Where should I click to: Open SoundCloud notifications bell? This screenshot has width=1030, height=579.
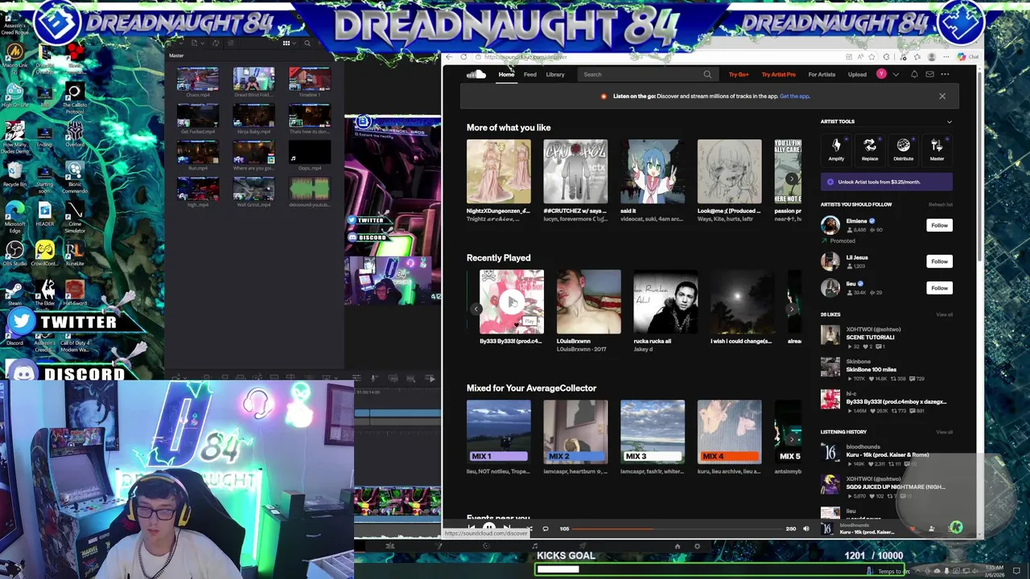click(914, 74)
